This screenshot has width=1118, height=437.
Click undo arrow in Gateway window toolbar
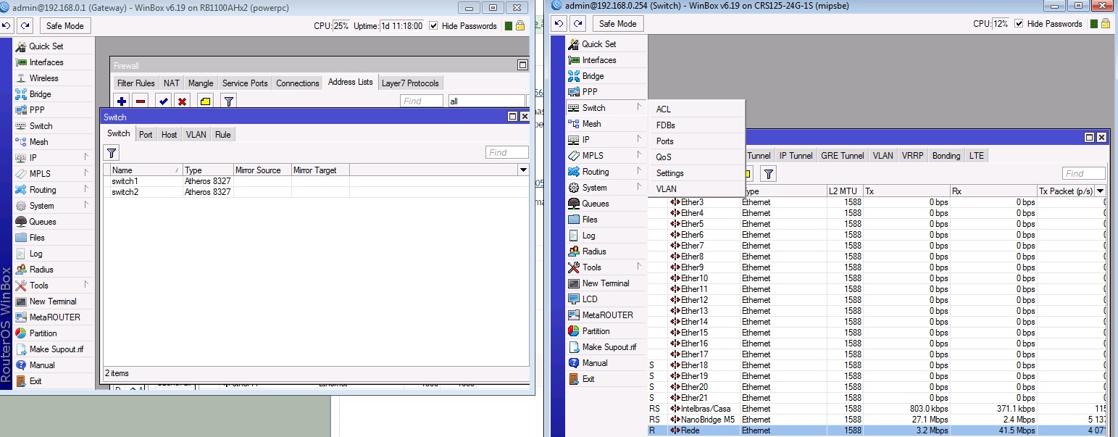(8, 25)
